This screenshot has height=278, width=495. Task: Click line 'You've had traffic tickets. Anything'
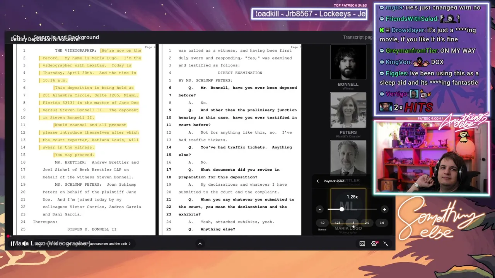246,147
